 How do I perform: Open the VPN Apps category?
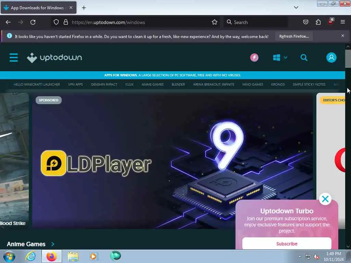pos(75,84)
